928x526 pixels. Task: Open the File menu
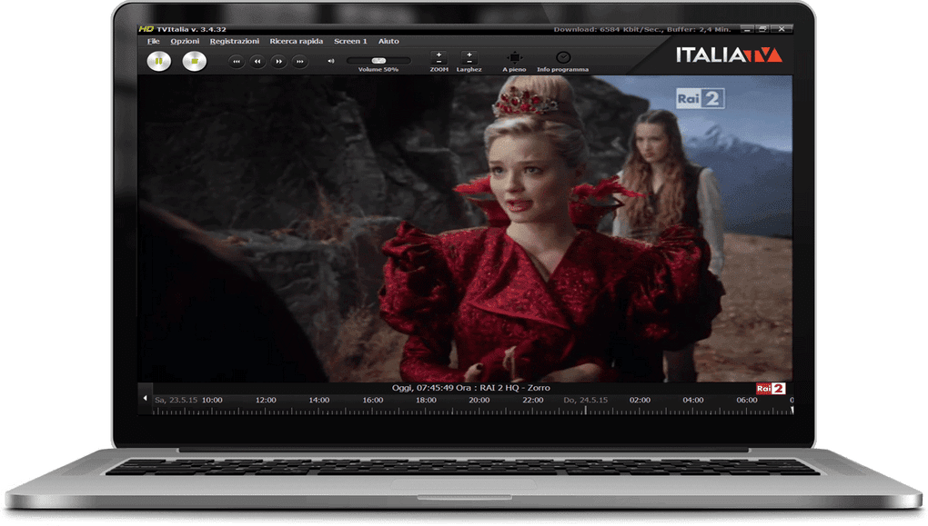click(153, 42)
